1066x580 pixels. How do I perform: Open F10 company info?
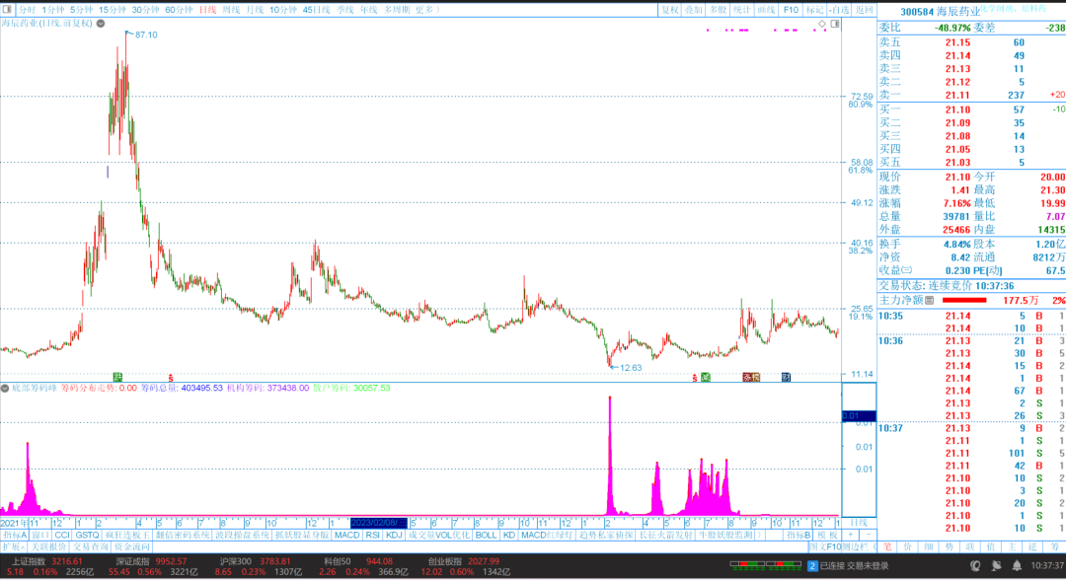click(x=791, y=10)
